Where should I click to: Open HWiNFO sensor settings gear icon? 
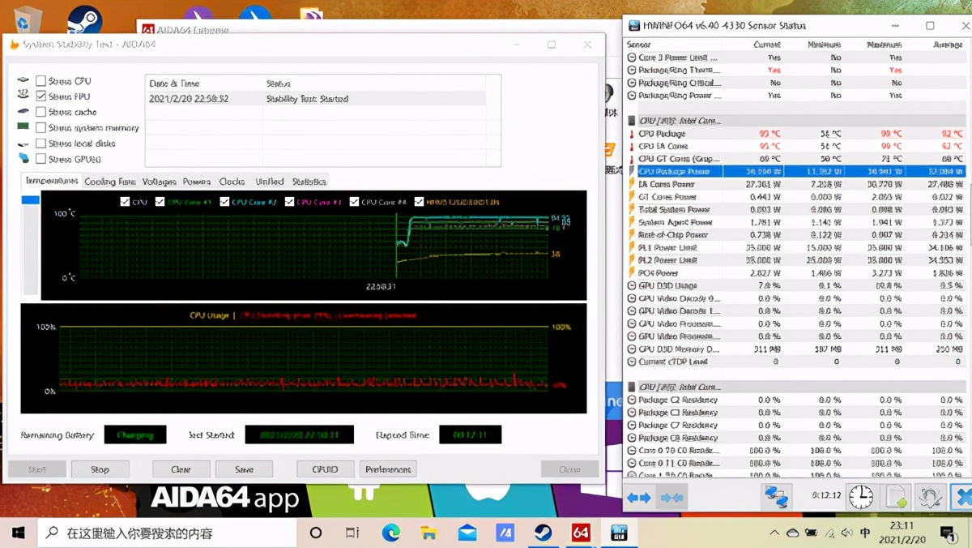pyautogui.click(x=930, y=496)
